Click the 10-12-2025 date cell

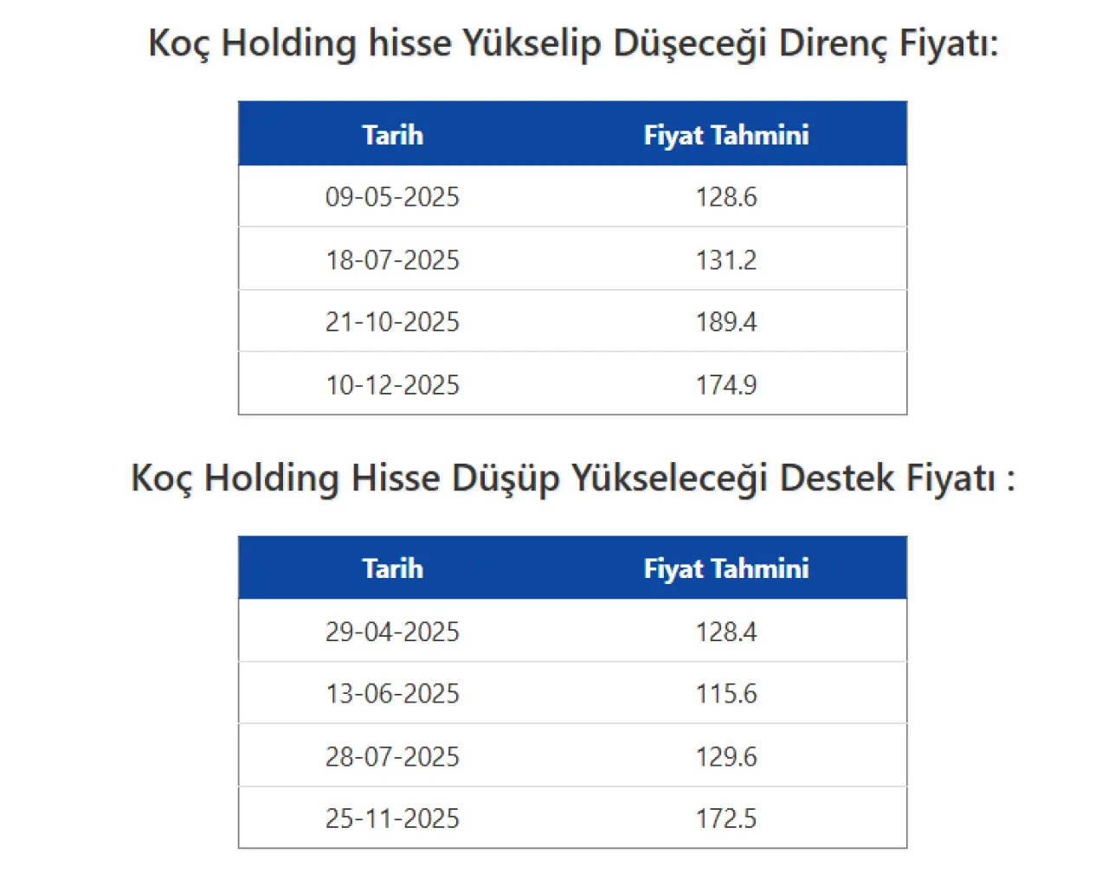tap(393, 384)
